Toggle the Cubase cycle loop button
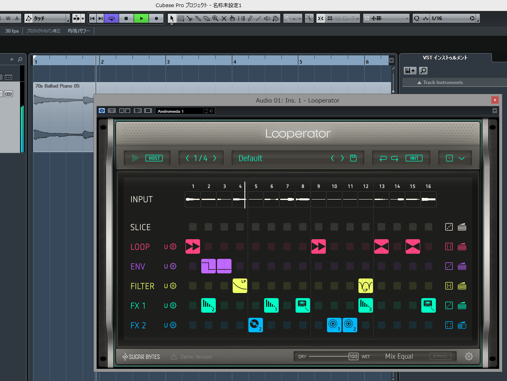 (x=112, y=18)
